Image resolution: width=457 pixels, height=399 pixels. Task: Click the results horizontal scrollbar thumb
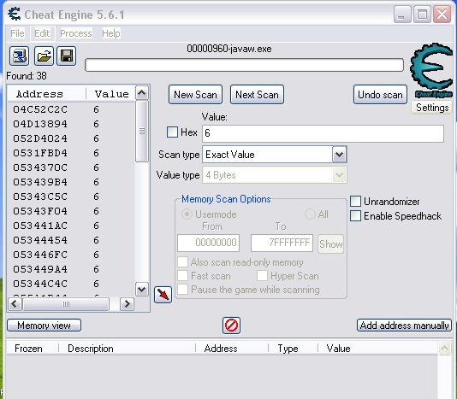pyautogui.click(x=66, y=304)
